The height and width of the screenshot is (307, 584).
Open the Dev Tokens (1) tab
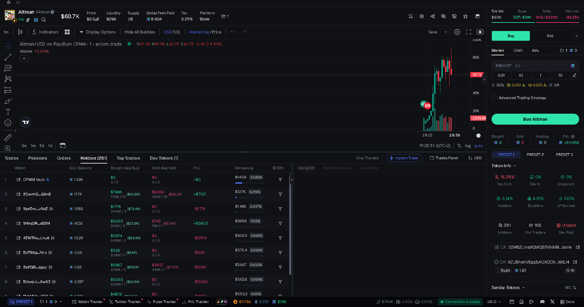tap(164, 158)
